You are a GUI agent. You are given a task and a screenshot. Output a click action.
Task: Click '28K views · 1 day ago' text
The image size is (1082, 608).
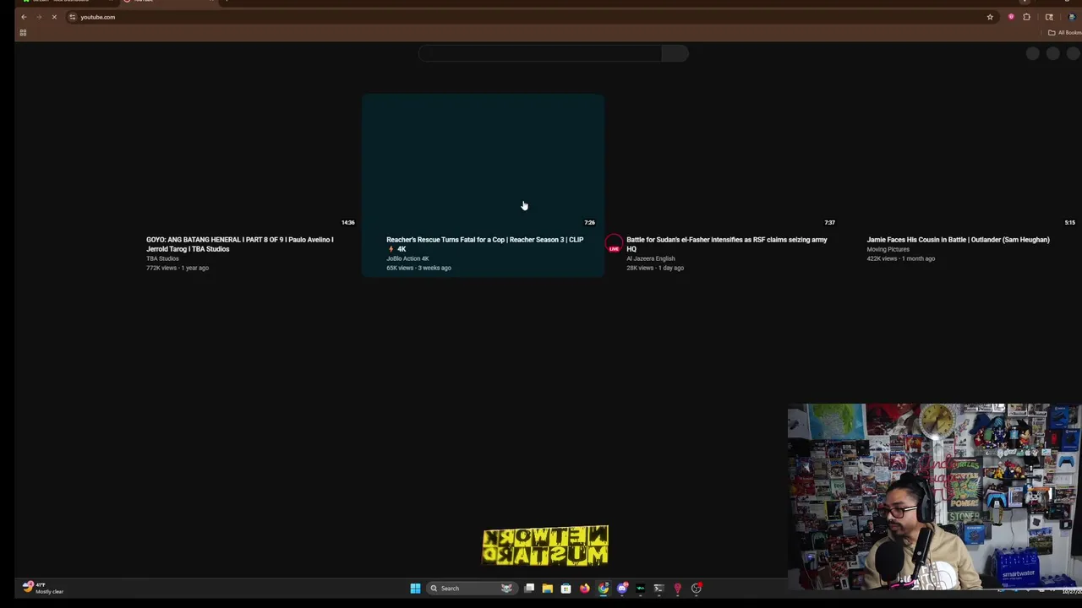tap(655, 268)
